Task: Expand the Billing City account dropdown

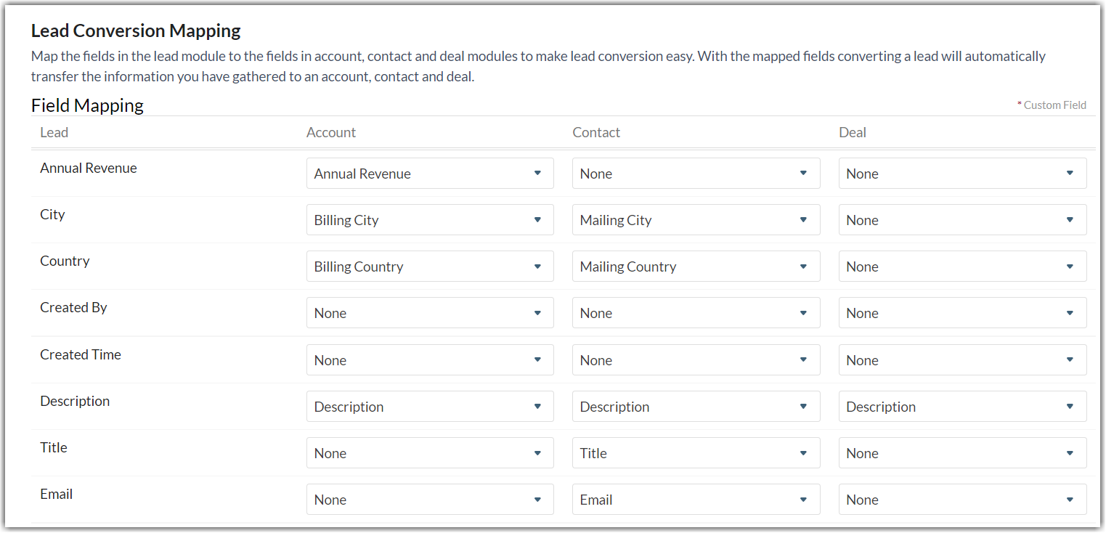Action: click(430, 220)
